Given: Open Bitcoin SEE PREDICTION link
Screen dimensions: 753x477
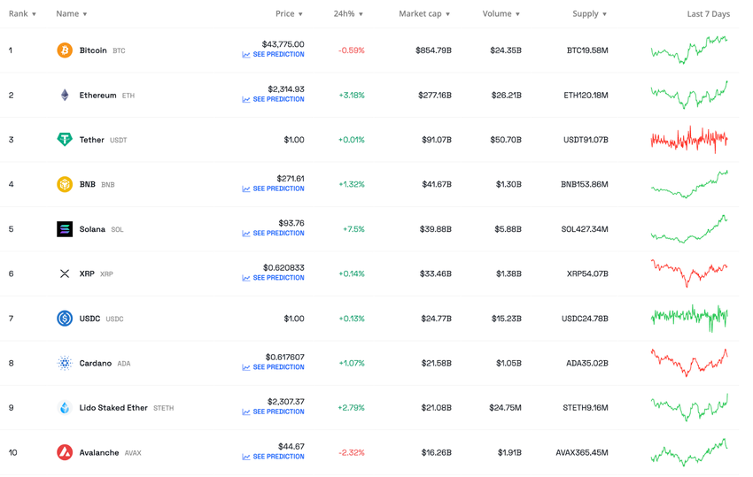Looking at the screenshot, I should [x=278, y=55].
